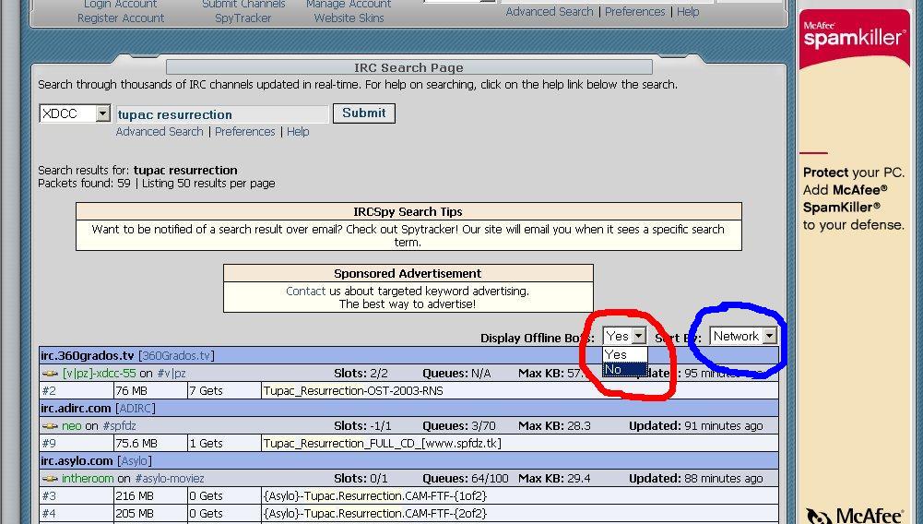Click Tupac_Resurrection_FULL_CD file name

(x=383, y=444)
